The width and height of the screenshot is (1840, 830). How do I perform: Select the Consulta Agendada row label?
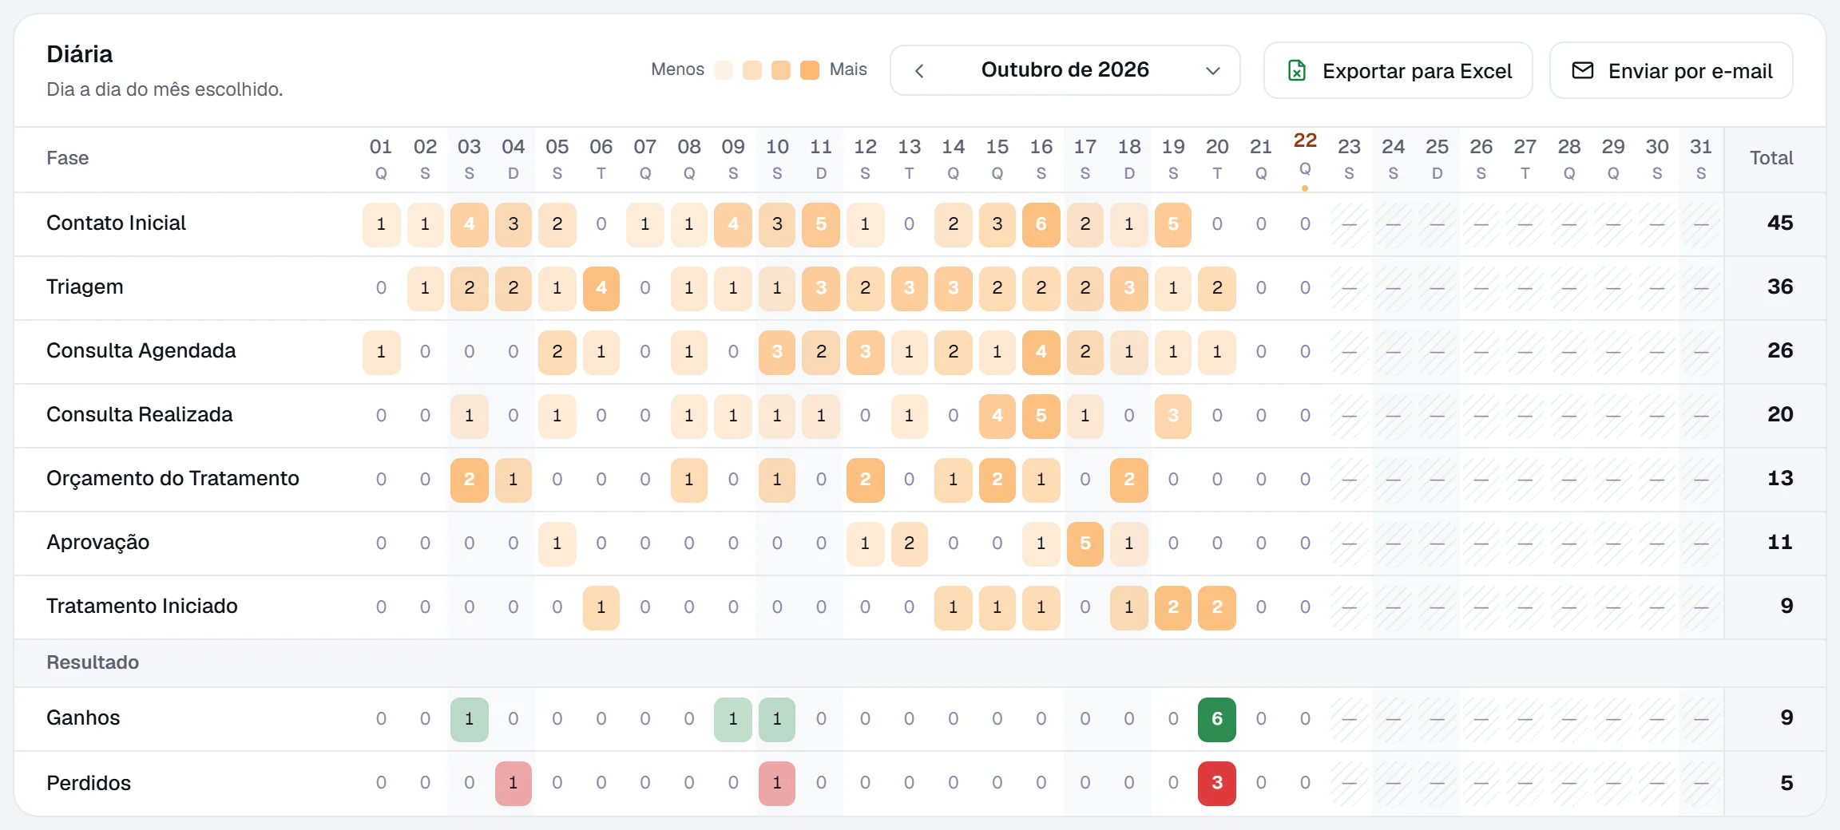(x=141, y=350)
